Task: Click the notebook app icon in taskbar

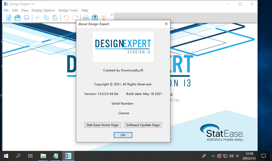Action: click(x=56, y=156)
